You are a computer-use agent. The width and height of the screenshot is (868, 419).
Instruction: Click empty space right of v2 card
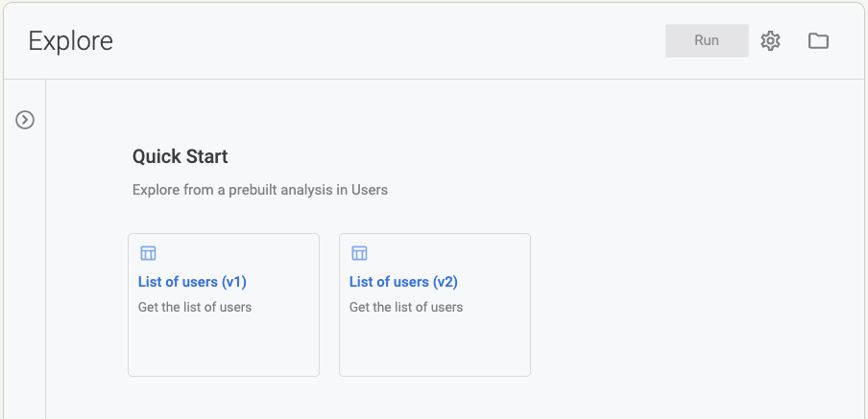coord(692,304)
